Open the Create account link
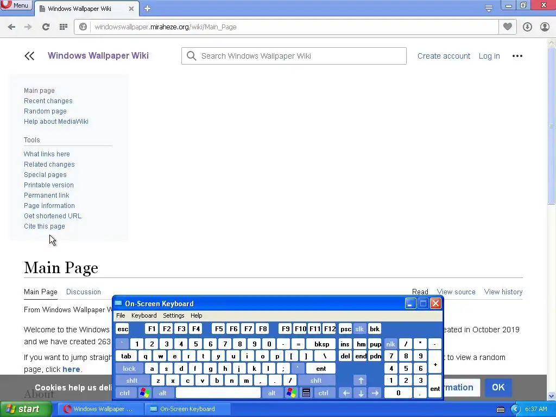This screenshot has width=556, height=417. tap(444, 56)
